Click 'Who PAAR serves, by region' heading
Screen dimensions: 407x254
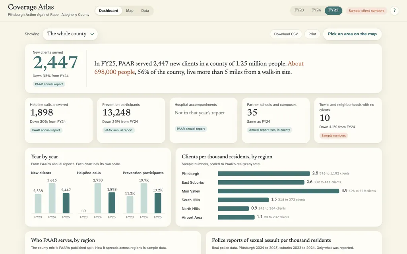point(63,240)
